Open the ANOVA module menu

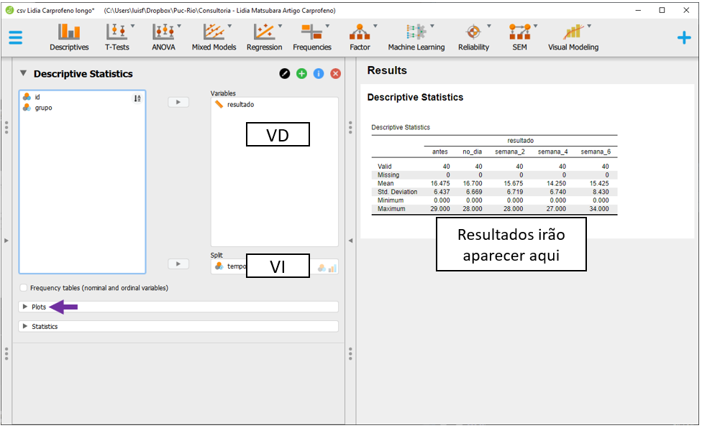click(163, 37)
